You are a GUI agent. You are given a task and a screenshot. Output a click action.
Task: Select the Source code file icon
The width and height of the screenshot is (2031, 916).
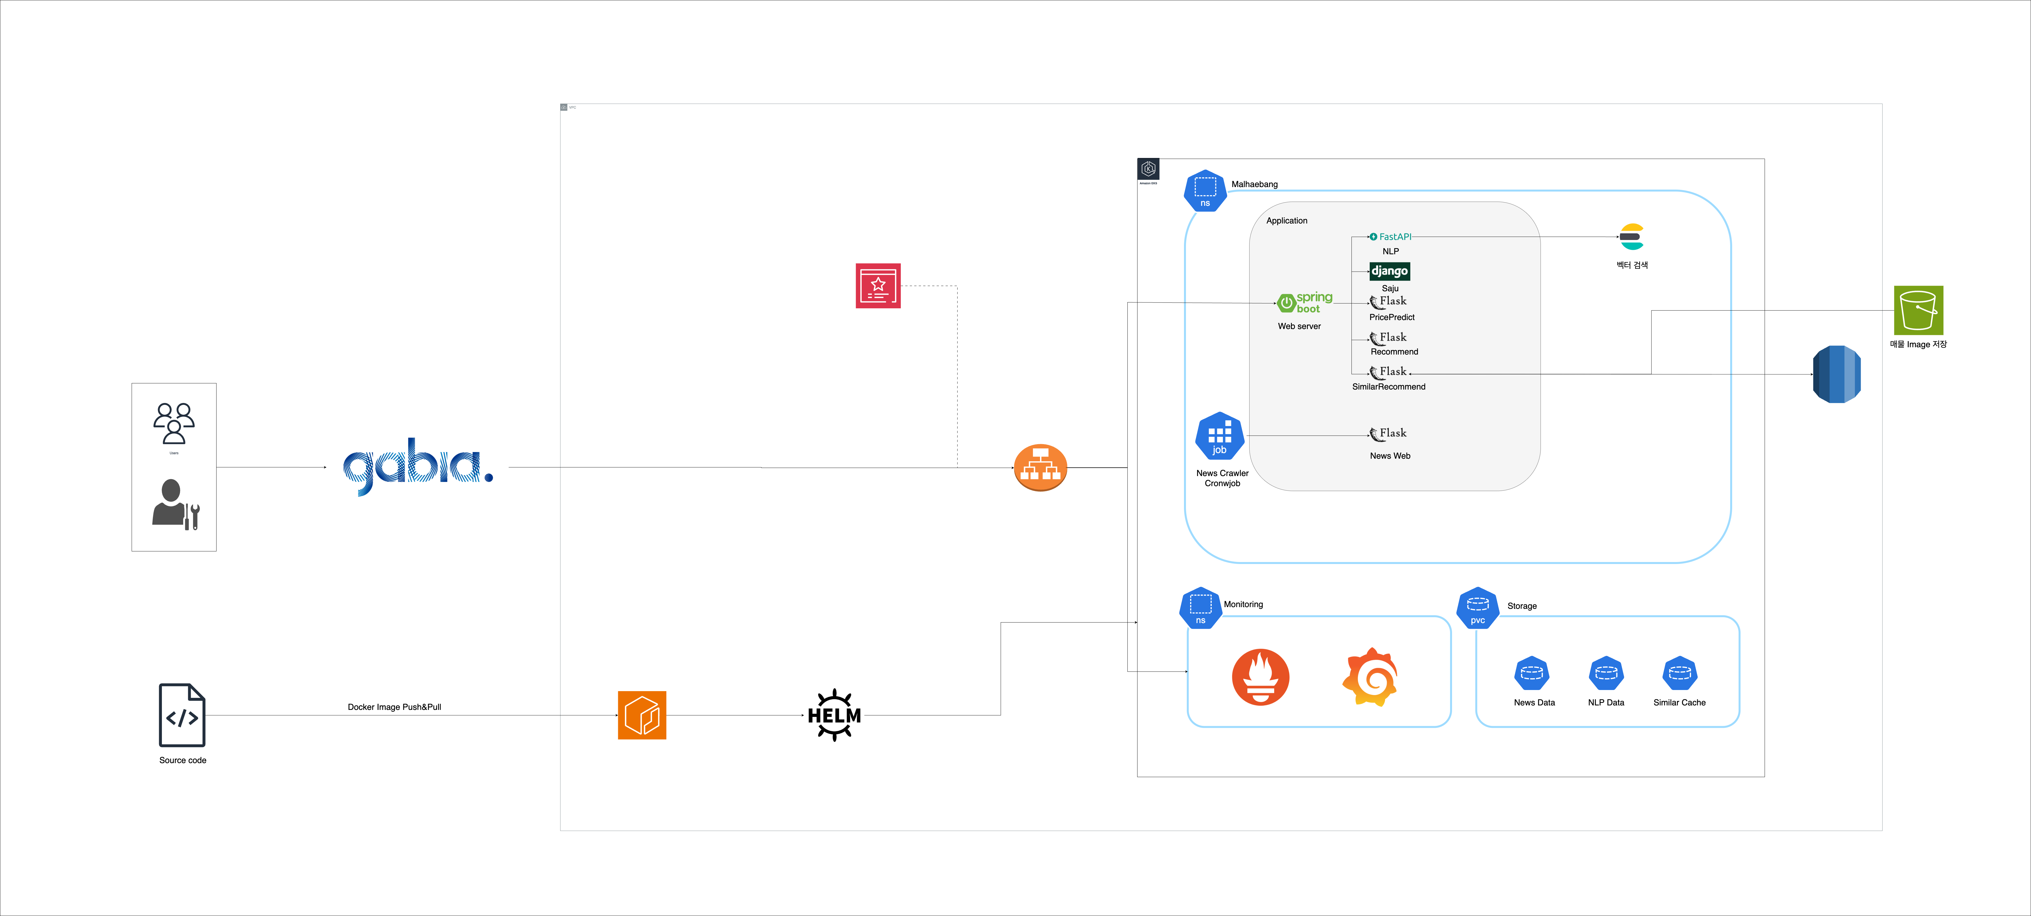(182, 715)
